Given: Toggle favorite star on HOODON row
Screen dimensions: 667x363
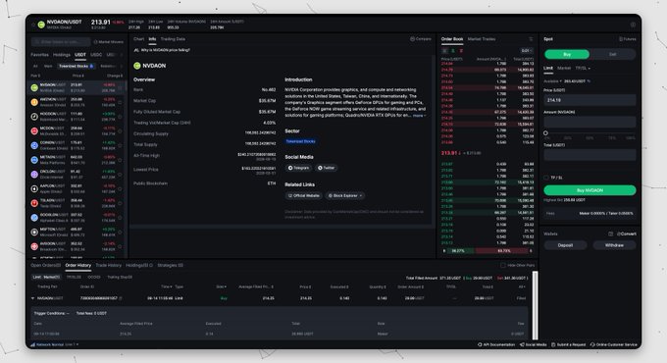Looking at the screenshot, I should point(120,117).
